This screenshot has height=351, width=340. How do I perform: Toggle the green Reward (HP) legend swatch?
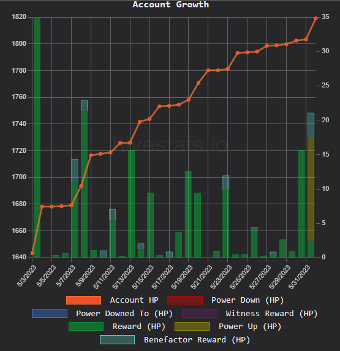click(x=86, y=327)
